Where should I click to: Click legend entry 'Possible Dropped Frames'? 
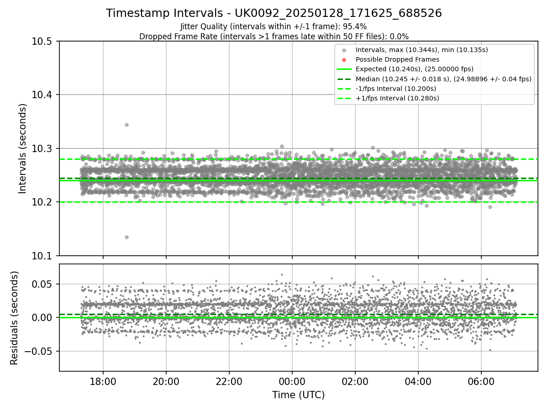click(397, 59)
